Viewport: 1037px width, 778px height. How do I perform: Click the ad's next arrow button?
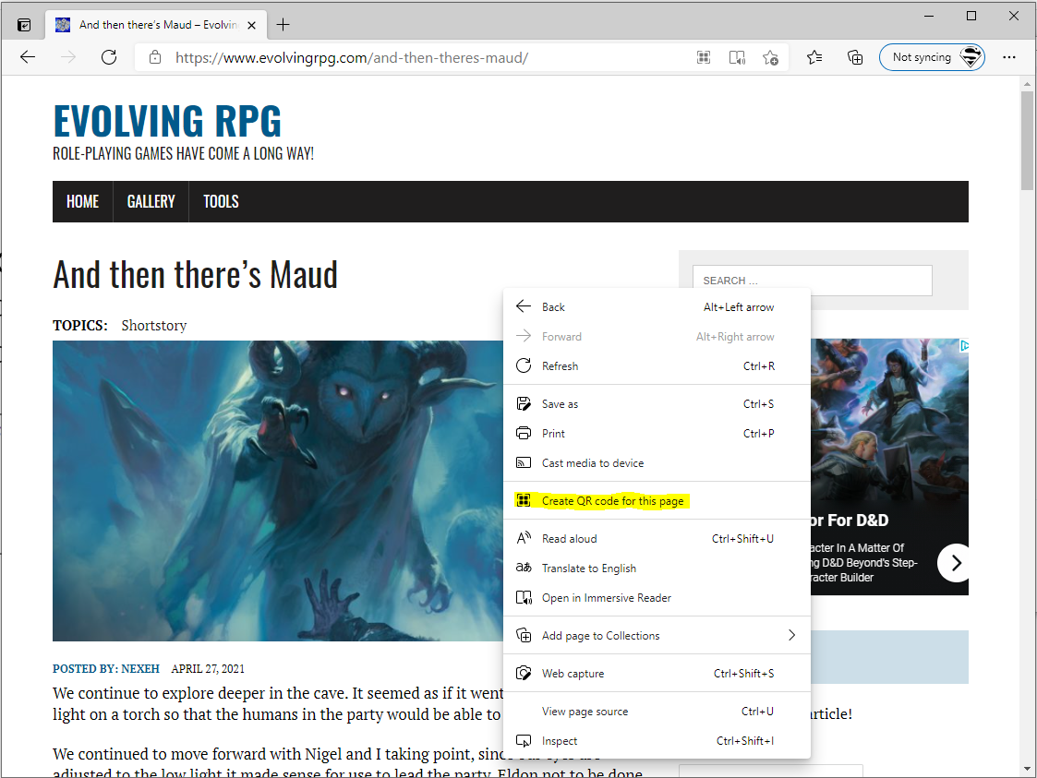coord(954,563)
